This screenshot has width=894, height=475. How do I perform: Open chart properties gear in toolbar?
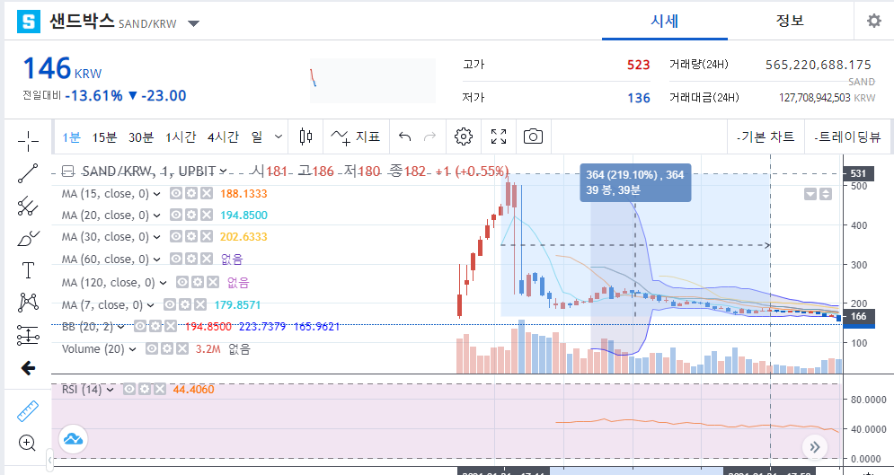(464, 136)
